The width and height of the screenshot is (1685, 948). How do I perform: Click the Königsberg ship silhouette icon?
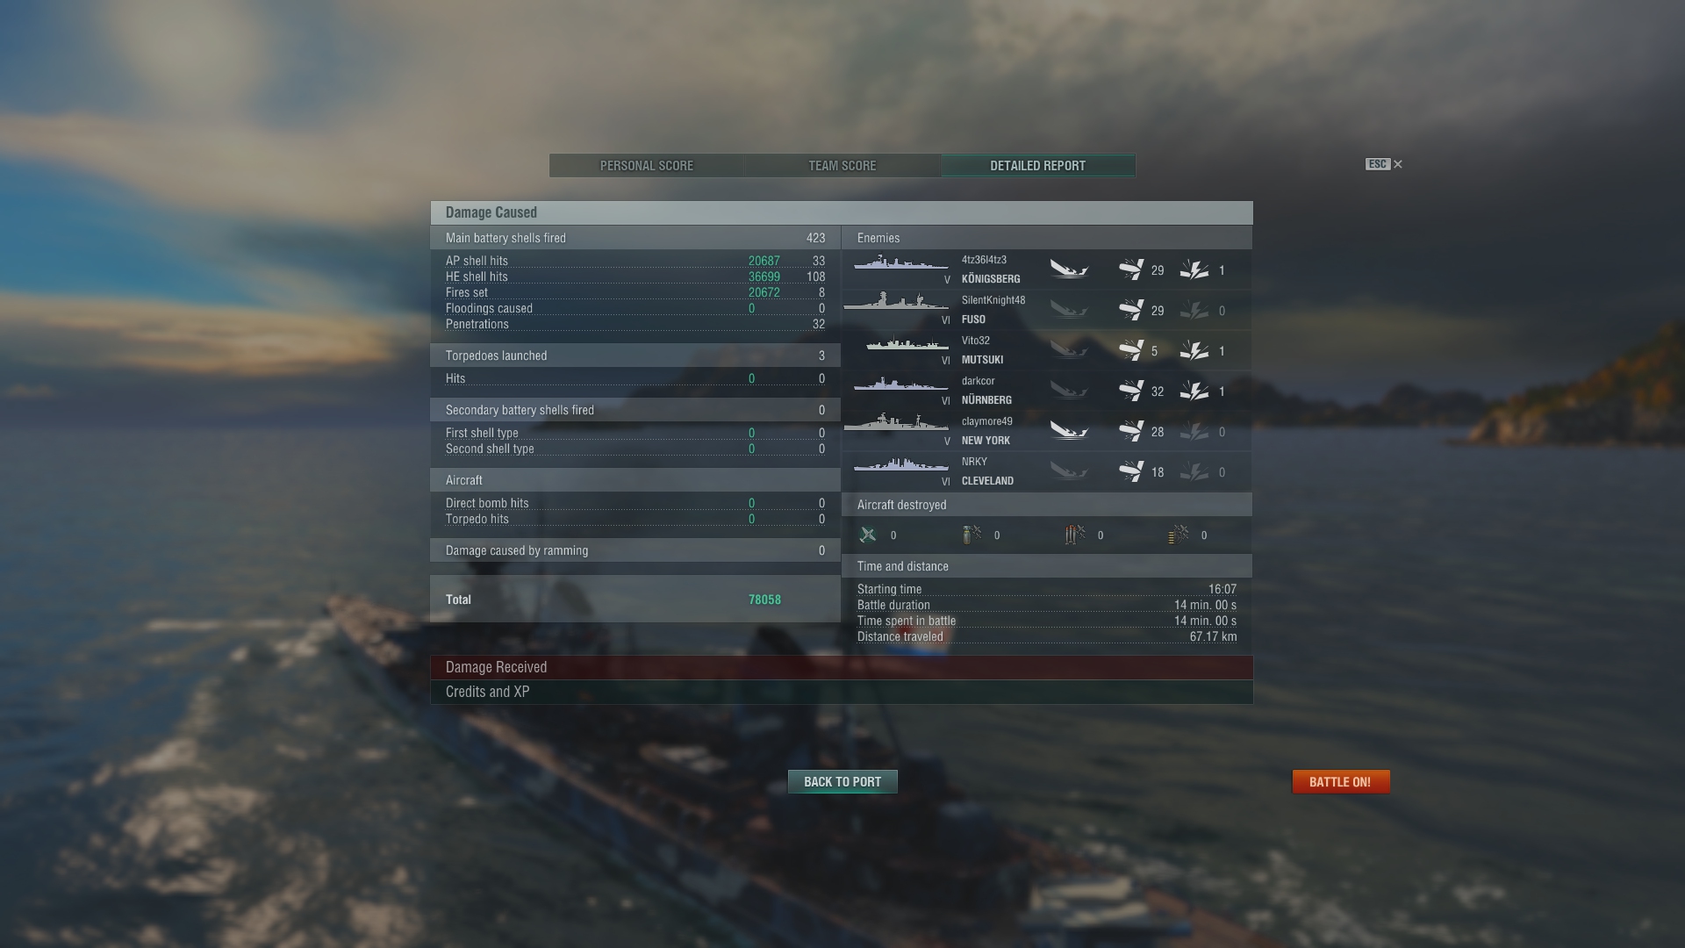[x=901, y=262]
